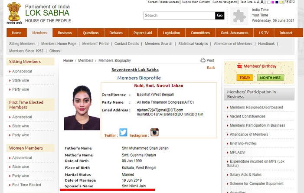
Task: Open MPLADS link
Action: (237, 153)
